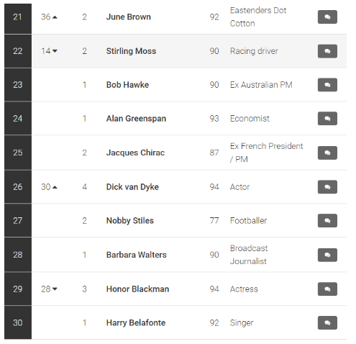Select rank 25 cell

pyautogui.click(x=18, y=153)
